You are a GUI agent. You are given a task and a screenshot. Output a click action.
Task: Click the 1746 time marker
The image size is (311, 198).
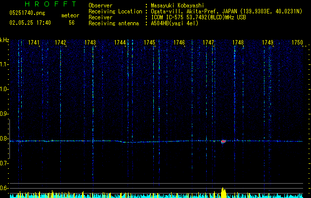pos(179,43)
